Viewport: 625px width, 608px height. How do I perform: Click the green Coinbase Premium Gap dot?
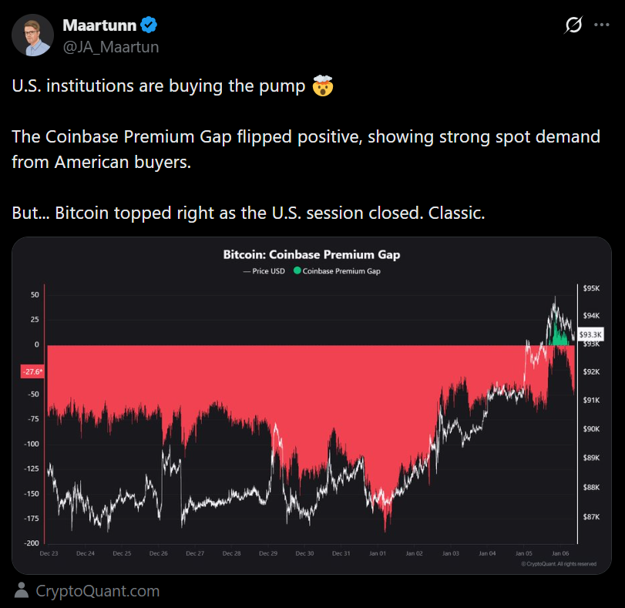(x=297, y=271)
